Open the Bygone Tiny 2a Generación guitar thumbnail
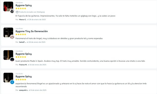The width and height of the screenshot is (157, 94). point(8,32)
